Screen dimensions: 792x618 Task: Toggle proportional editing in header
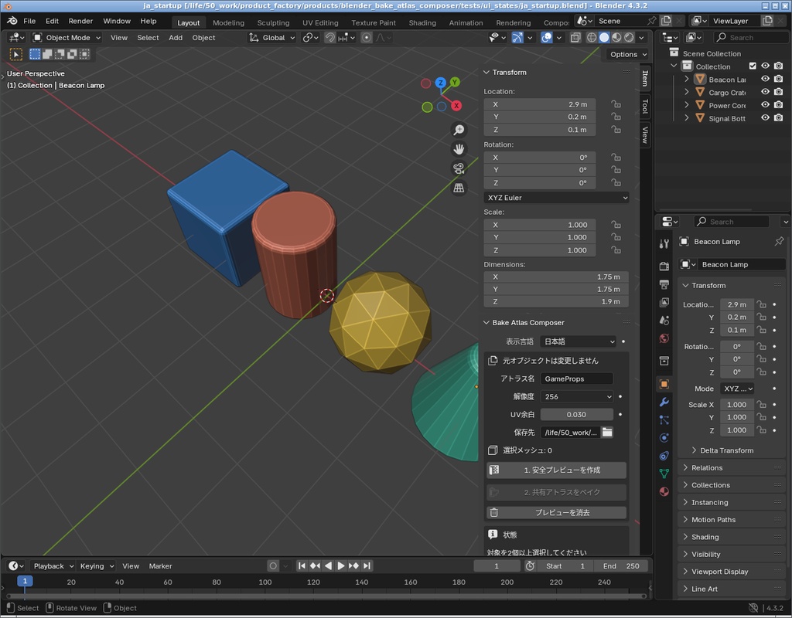367,37
